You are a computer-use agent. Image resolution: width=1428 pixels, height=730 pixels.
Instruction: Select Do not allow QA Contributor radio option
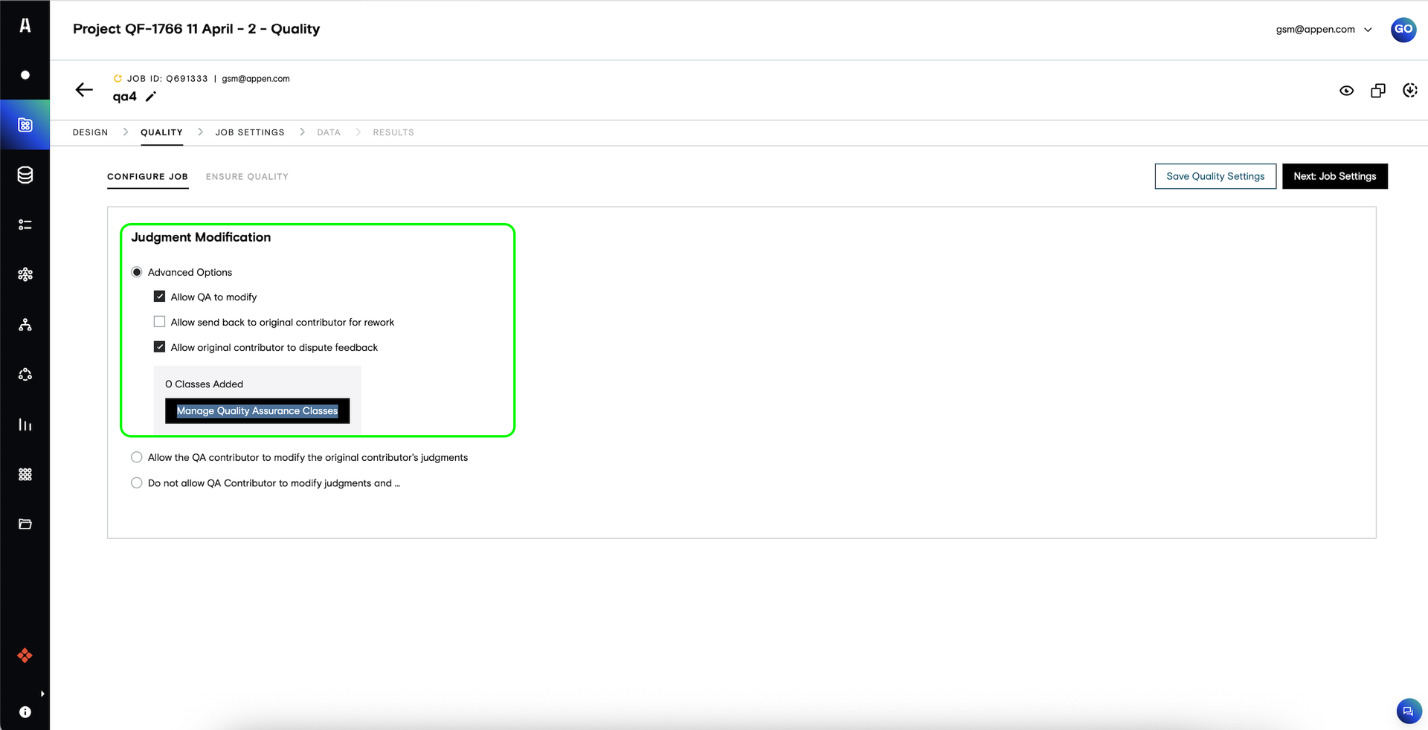137,483
